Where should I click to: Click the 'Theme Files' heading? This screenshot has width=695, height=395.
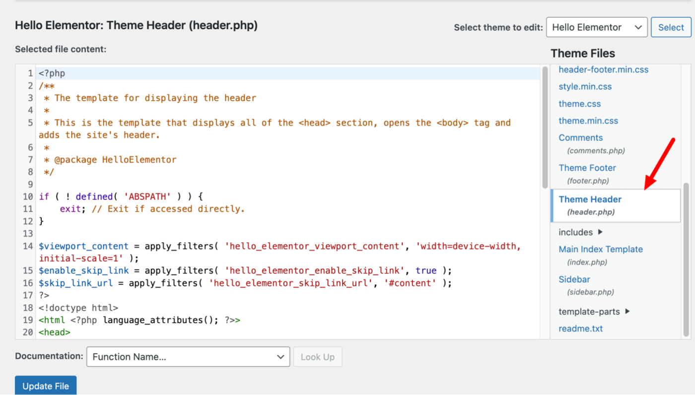[x=583, y=54]
